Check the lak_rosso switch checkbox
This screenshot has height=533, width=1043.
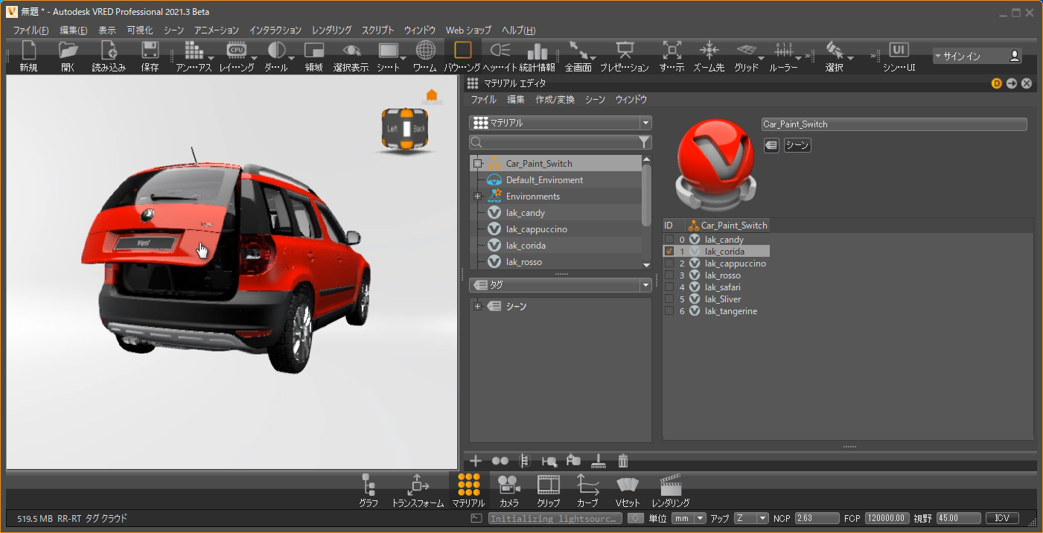669,275
